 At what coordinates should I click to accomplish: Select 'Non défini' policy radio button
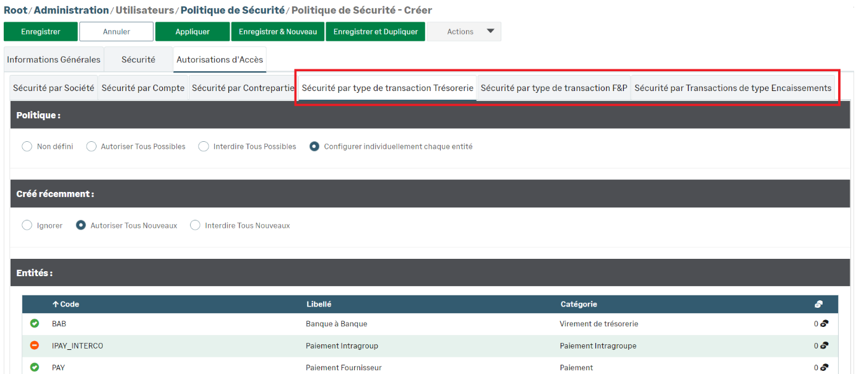27,147
